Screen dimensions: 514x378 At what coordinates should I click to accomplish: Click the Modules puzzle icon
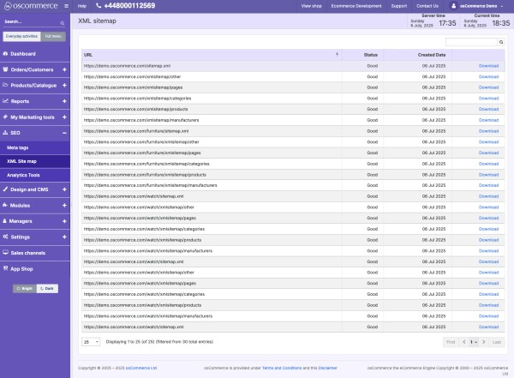5,205
